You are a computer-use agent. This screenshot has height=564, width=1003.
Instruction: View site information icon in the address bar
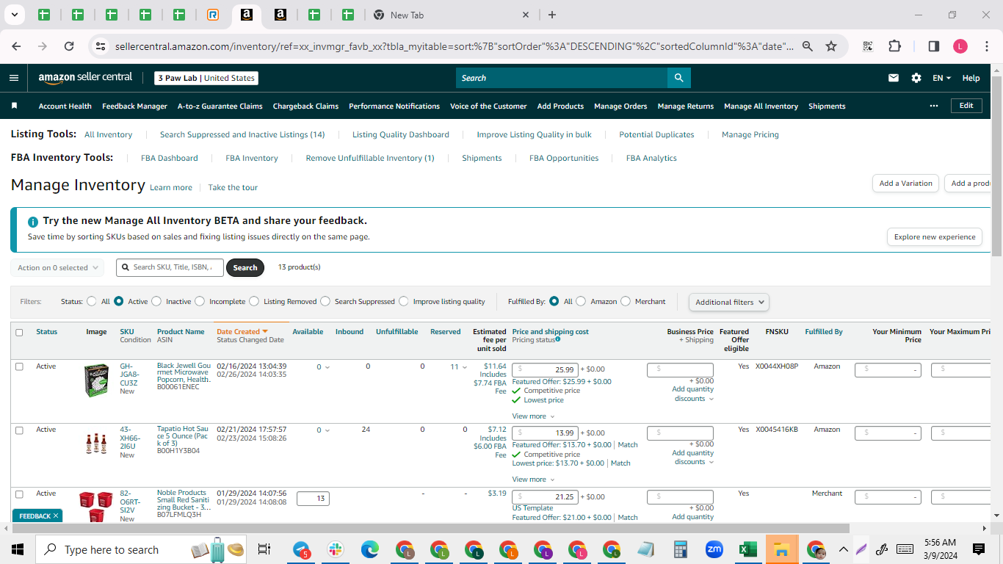[x=101, y=46]
